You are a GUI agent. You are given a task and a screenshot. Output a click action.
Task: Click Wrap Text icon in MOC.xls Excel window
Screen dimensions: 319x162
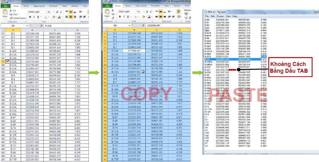coord(179,11)
